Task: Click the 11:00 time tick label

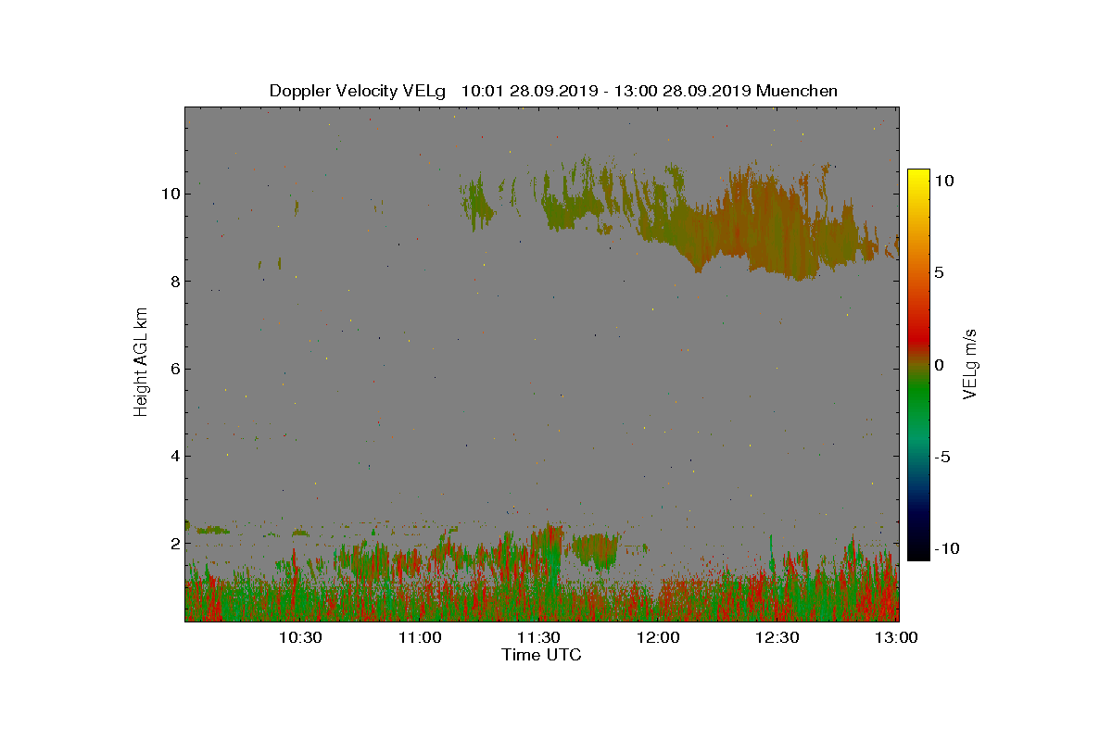Action: pyautogui.click(x=420, y=637)
